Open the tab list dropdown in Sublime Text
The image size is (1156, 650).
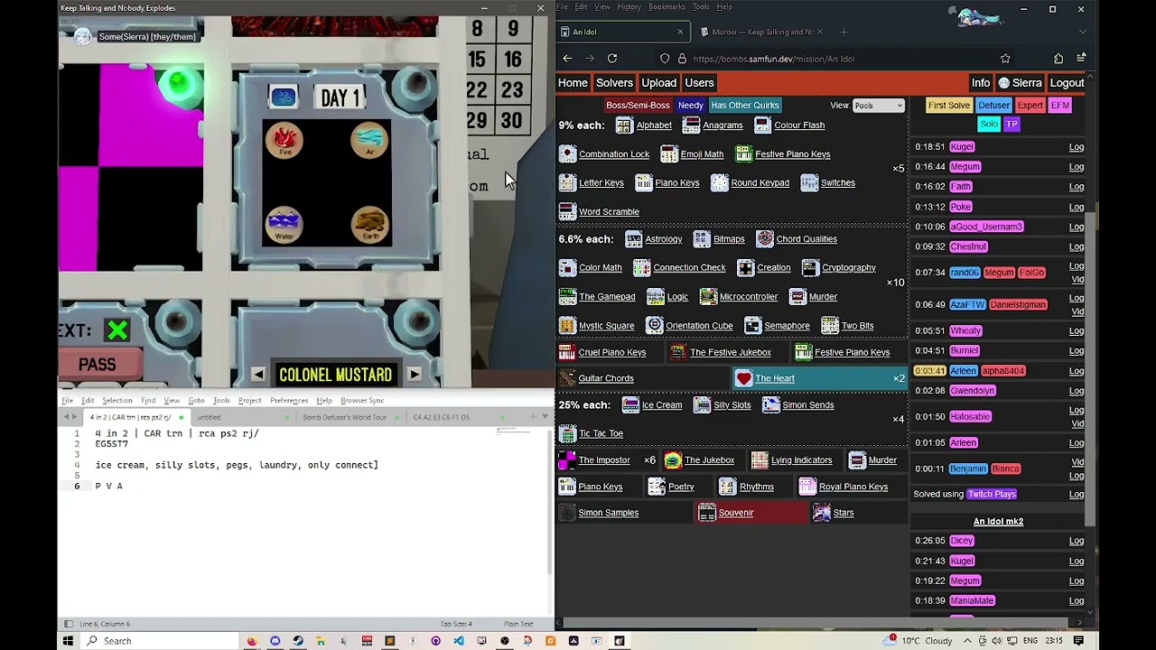click(545, 417)
